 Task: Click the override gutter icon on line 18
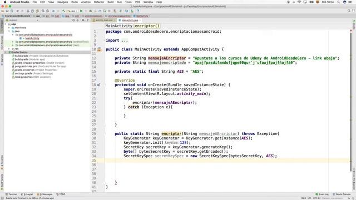click(98, 85)
